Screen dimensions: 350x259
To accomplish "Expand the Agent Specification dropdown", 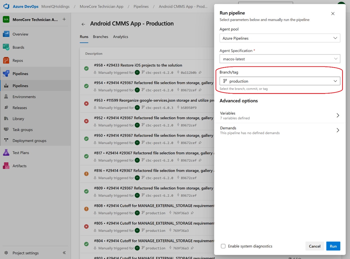I will (280, 59).
